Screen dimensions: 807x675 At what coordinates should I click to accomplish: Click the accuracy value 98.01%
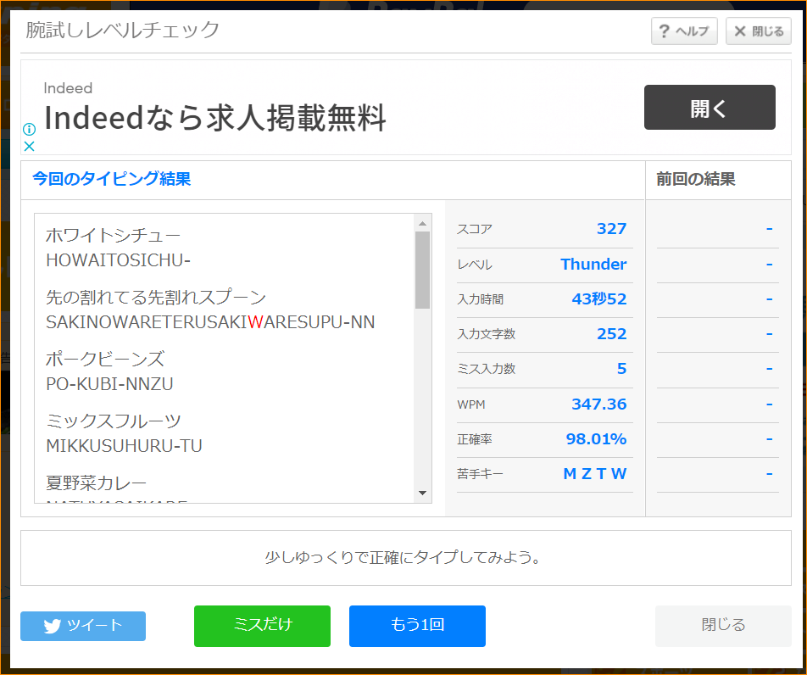point(596,439)
